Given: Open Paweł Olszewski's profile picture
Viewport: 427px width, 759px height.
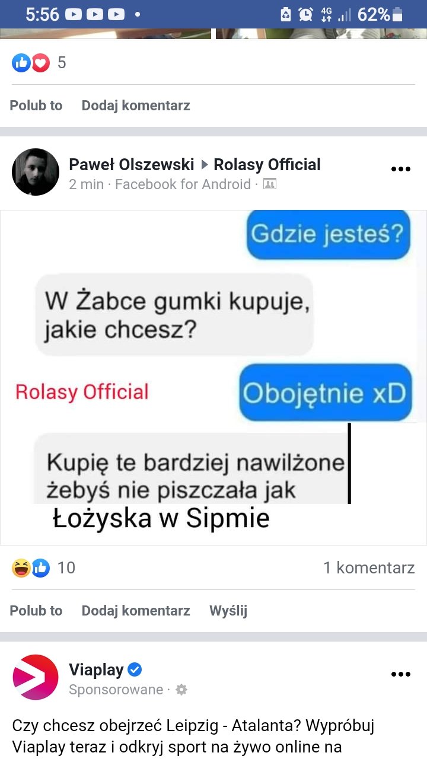Looking at the screenshot, I should coord(36,172).
